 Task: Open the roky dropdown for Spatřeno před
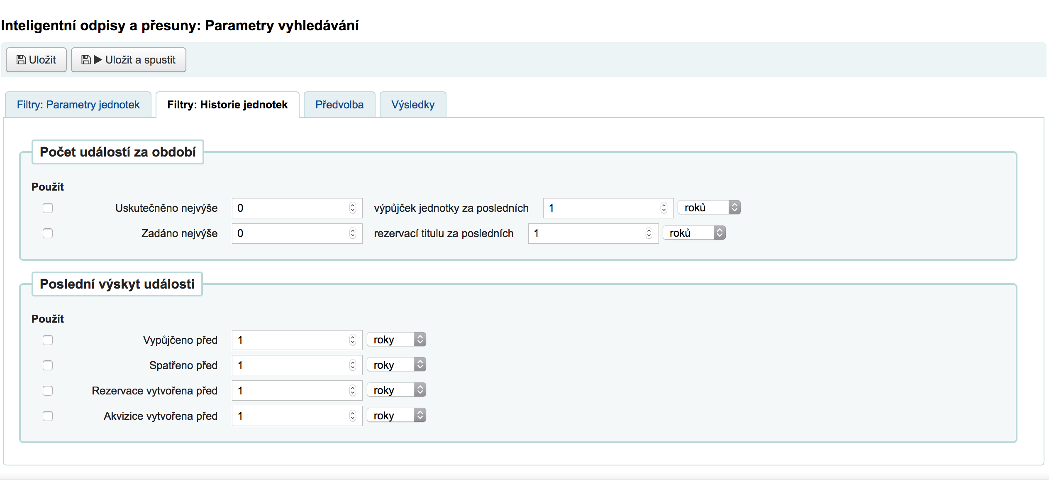point(397,365)
